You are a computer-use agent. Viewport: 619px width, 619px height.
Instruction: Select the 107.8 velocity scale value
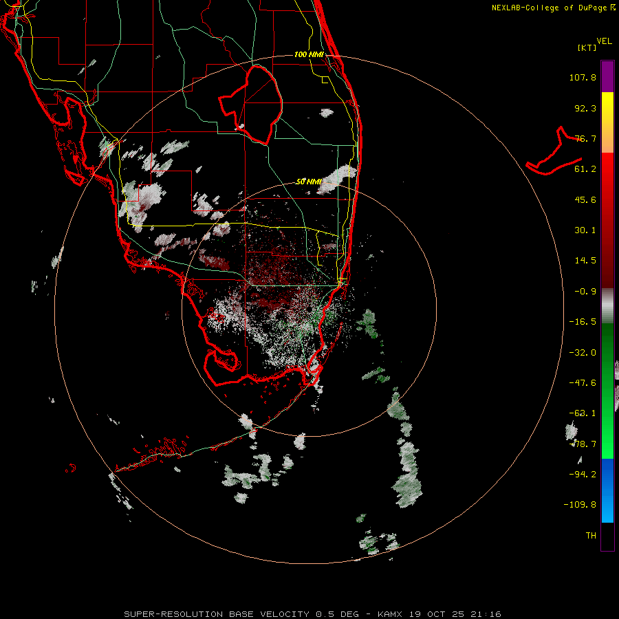point(583,77)
